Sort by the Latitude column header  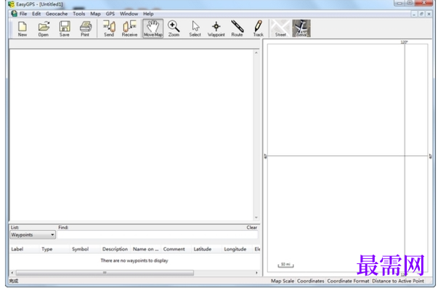203,249
